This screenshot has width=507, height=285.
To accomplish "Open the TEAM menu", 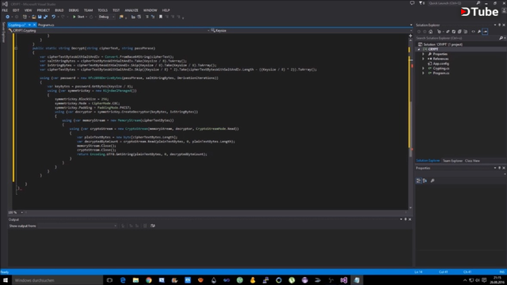I will tap(88, 10).
